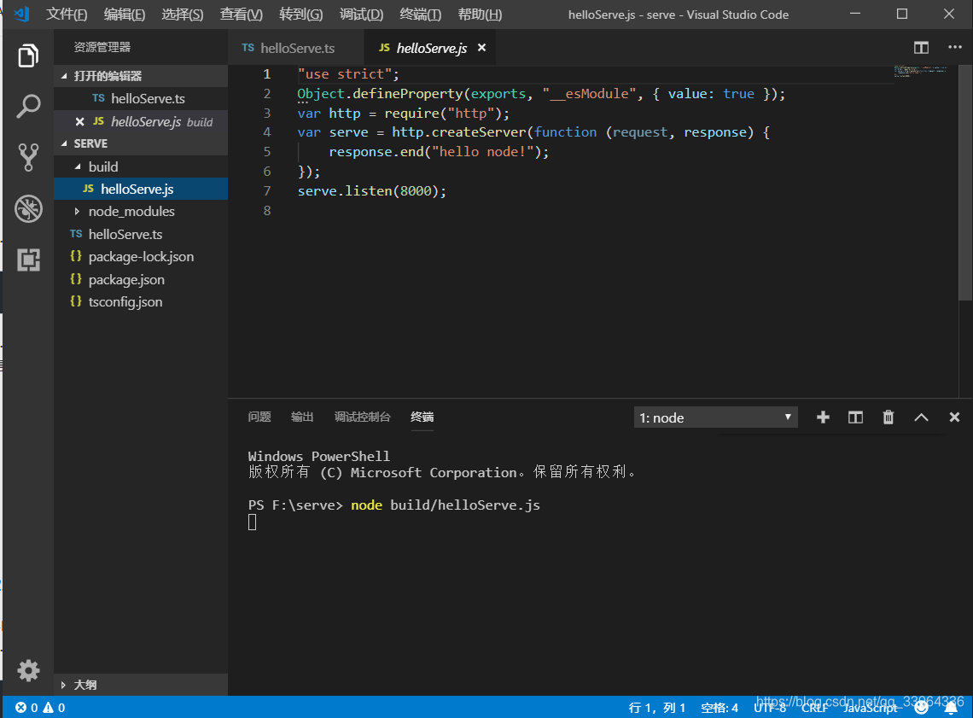This screenshot has height=718, width=973.
Task: Click the warnings count in status bar
Action: point(54,708)
